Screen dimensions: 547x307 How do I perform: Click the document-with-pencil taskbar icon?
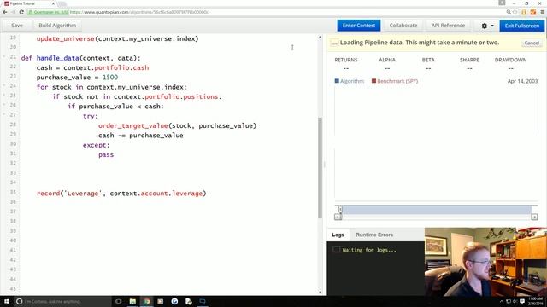click(189, 301)
